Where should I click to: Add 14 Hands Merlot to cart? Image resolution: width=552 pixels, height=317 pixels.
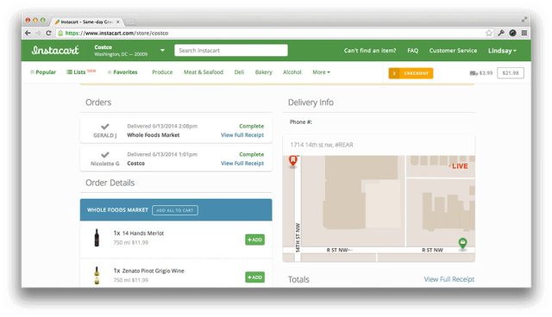[x=255, y=239]
